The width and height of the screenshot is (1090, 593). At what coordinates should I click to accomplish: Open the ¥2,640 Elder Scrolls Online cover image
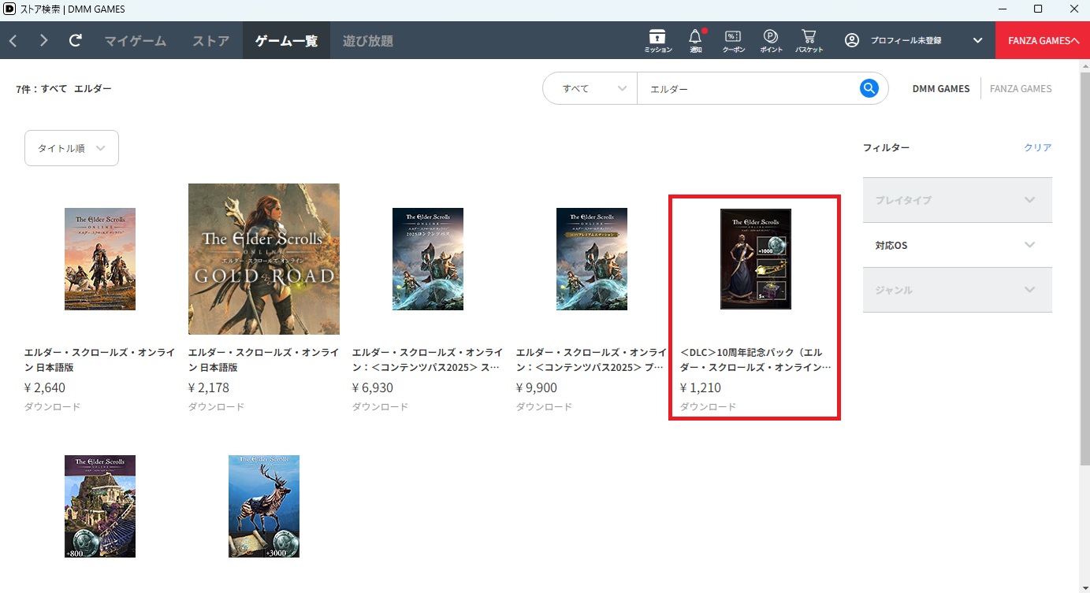tap(100, 259)
